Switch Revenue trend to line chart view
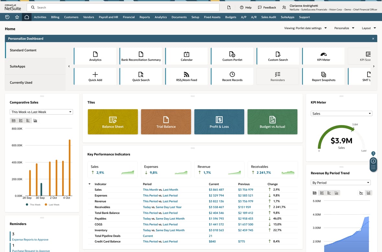The width and height of the screenshot is (382, 252). pos(361,193)
